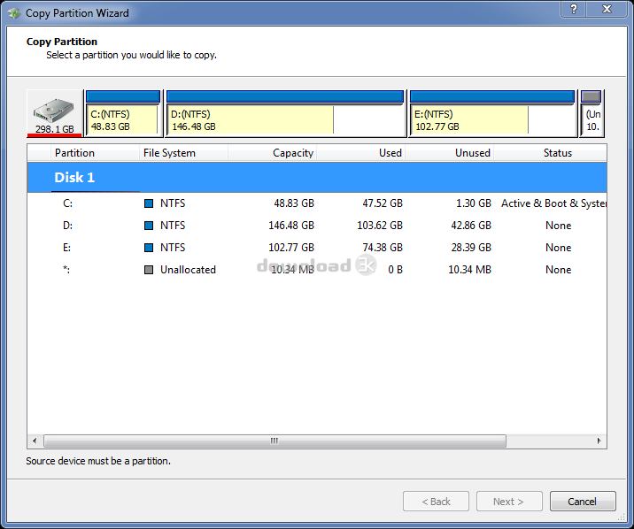This screenshot has height=529, width=634.
Task: Click the horizontal scrollbar thumb
Action: tap(274, 441)
